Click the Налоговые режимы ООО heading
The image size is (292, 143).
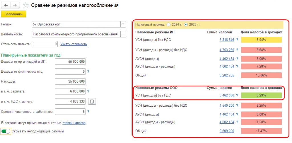(156, 88)
